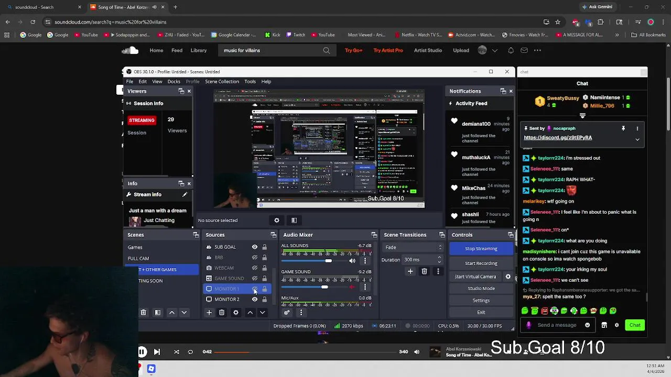Move selected source down

coord(262,313)
